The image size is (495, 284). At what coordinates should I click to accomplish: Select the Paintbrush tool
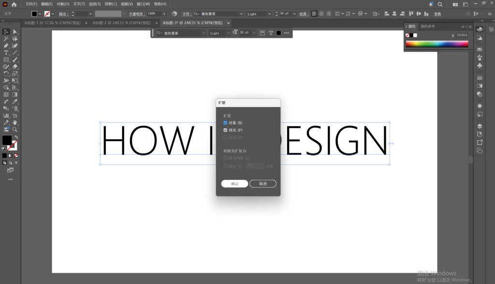[x=15, y=60]
